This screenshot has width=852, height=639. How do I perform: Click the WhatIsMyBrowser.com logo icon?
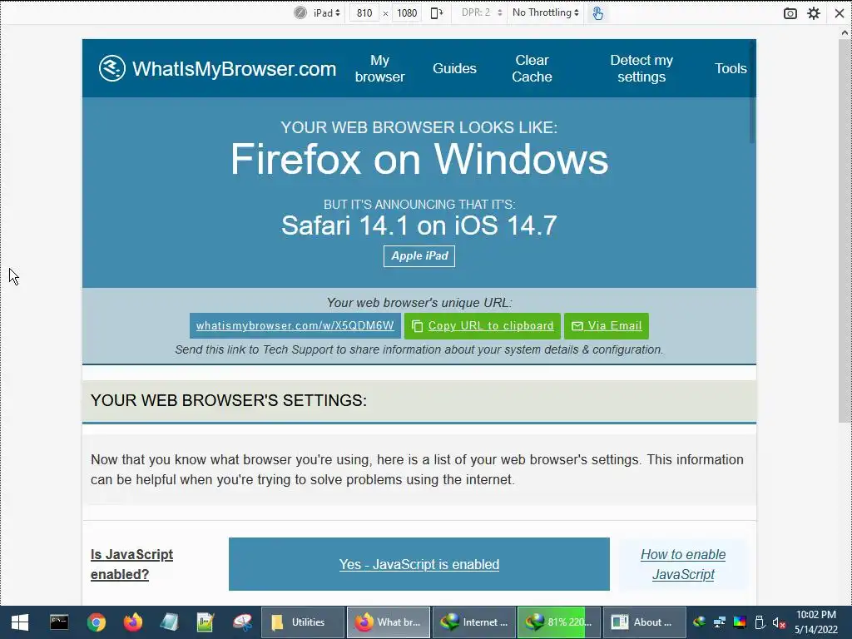coord(112,68)
